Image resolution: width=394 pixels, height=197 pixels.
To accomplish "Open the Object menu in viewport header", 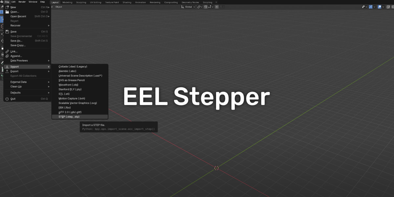I will click(58, 7).
